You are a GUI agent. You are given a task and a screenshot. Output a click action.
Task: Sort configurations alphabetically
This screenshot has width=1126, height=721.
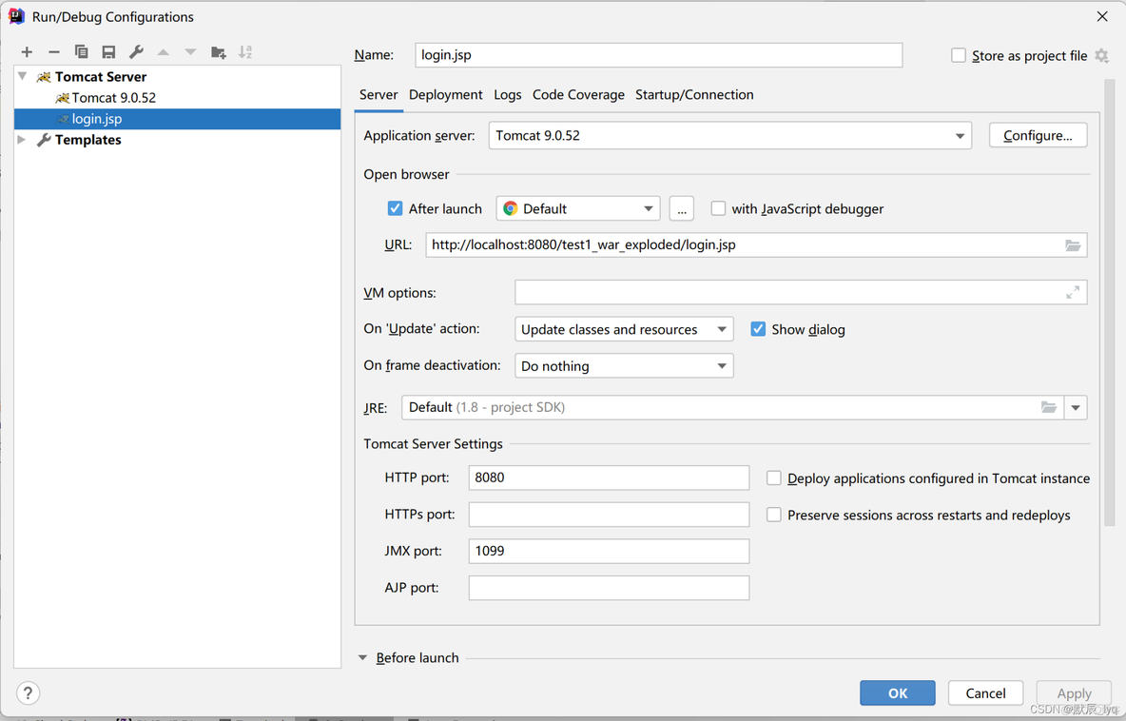pos(244,51)
